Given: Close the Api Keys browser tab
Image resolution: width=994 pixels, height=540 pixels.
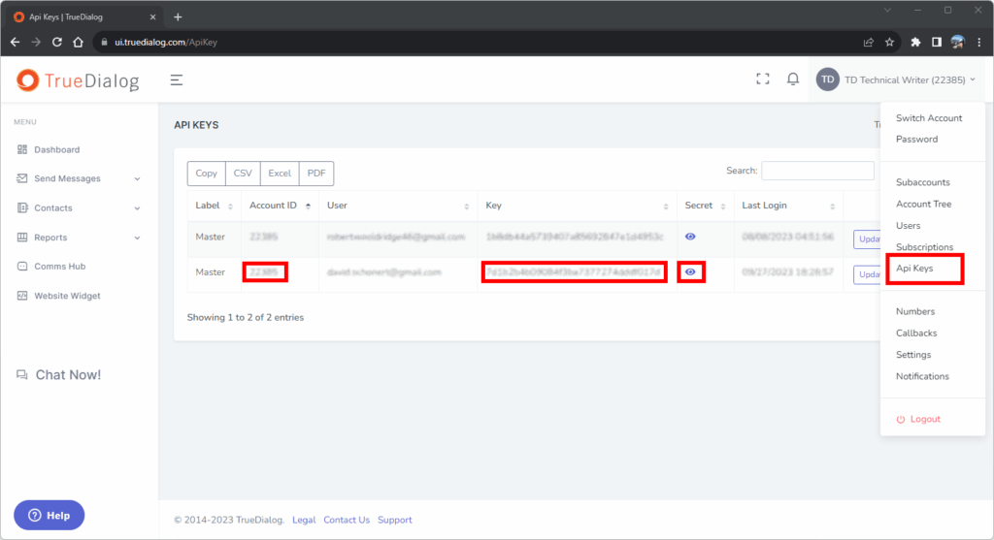Looking at the screenshot, I should point(152,17).
